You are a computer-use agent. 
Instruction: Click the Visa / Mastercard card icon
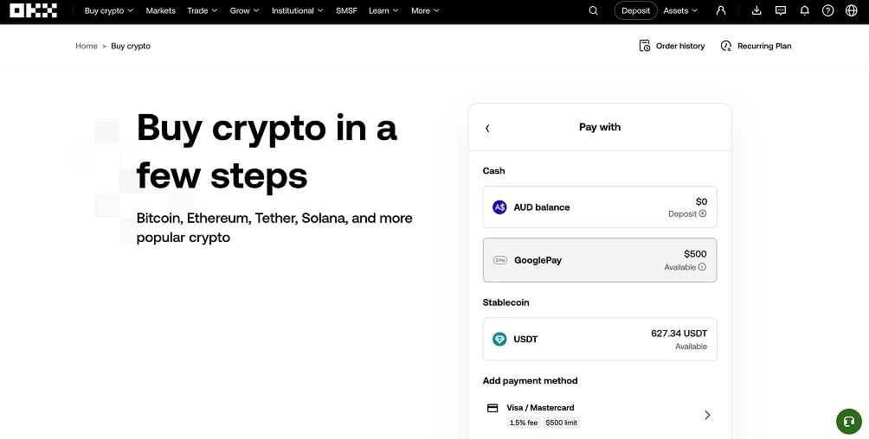(x=492, y=408)
